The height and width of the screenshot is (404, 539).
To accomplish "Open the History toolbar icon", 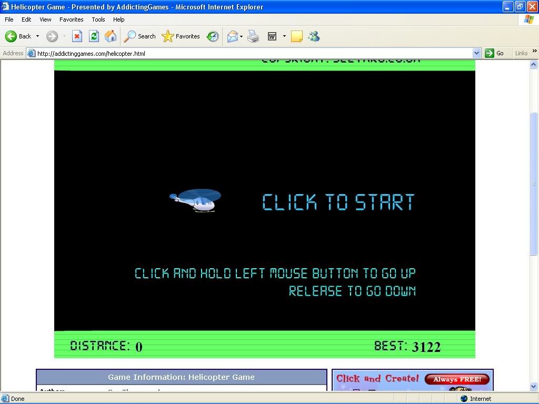I will coord(213,36).
